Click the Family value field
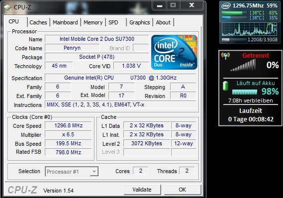Viewport: 283px width, 198px height. tap(58, 87)
